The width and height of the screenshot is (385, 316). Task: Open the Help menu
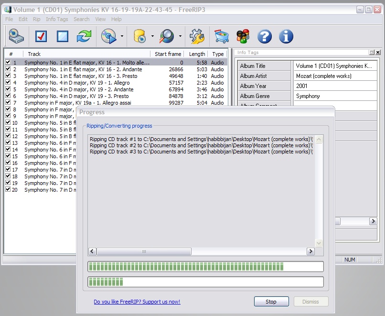116,19
